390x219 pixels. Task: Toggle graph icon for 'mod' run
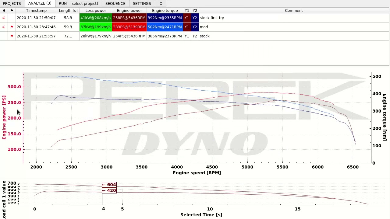point(4,27)
